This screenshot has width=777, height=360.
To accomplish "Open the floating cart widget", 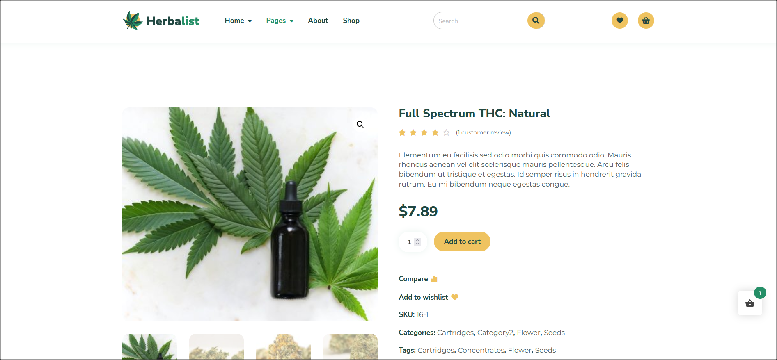I will 750,303.
